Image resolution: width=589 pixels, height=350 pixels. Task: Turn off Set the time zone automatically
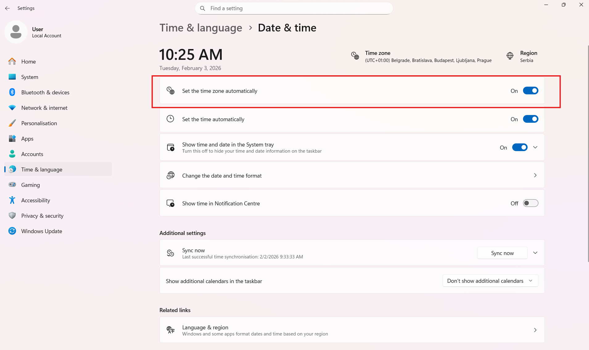tap(530, 91)
